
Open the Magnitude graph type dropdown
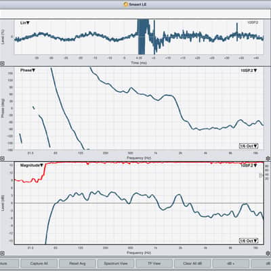pos(32,165)
